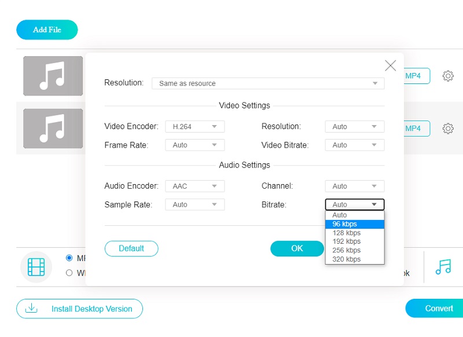Open the Channel dropdown in Audio Settings
The height and width of the screenshot is (337, 463).
354,186
